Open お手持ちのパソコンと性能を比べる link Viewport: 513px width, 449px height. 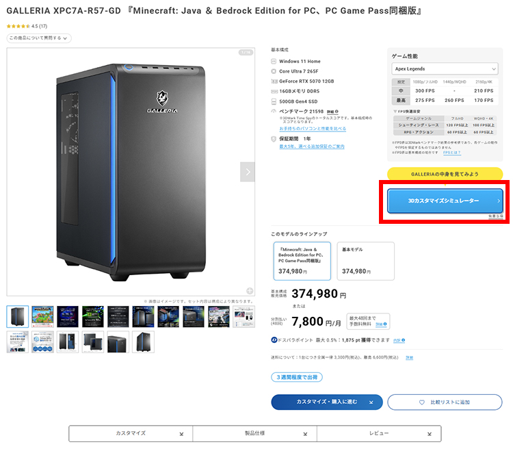pos(313,129)
